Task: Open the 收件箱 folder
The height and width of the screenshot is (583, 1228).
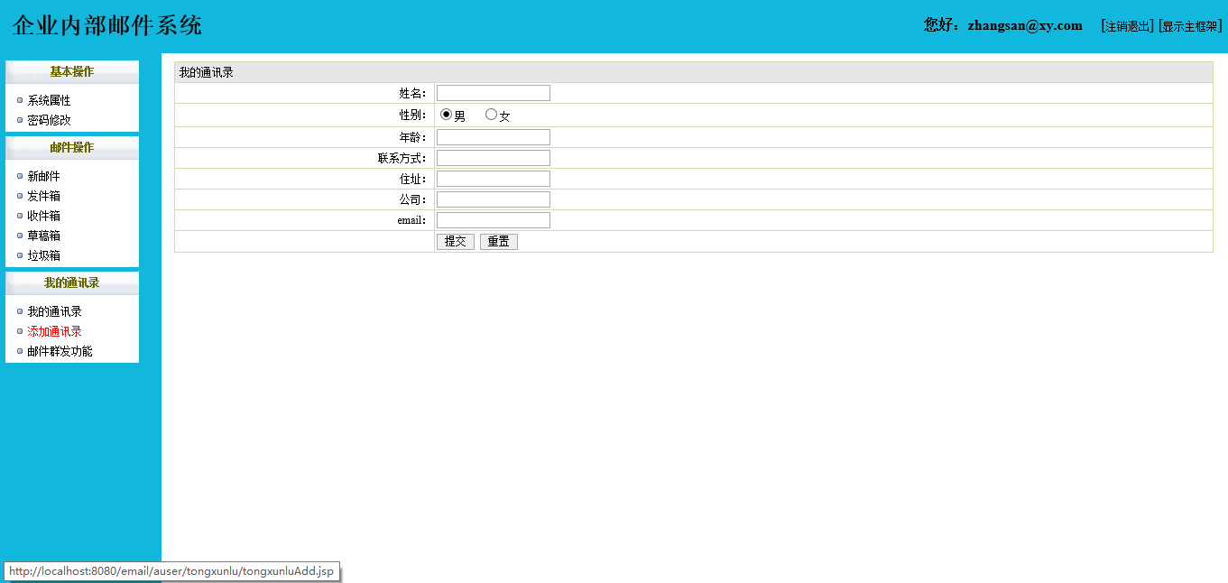Action: click(43, 216)
